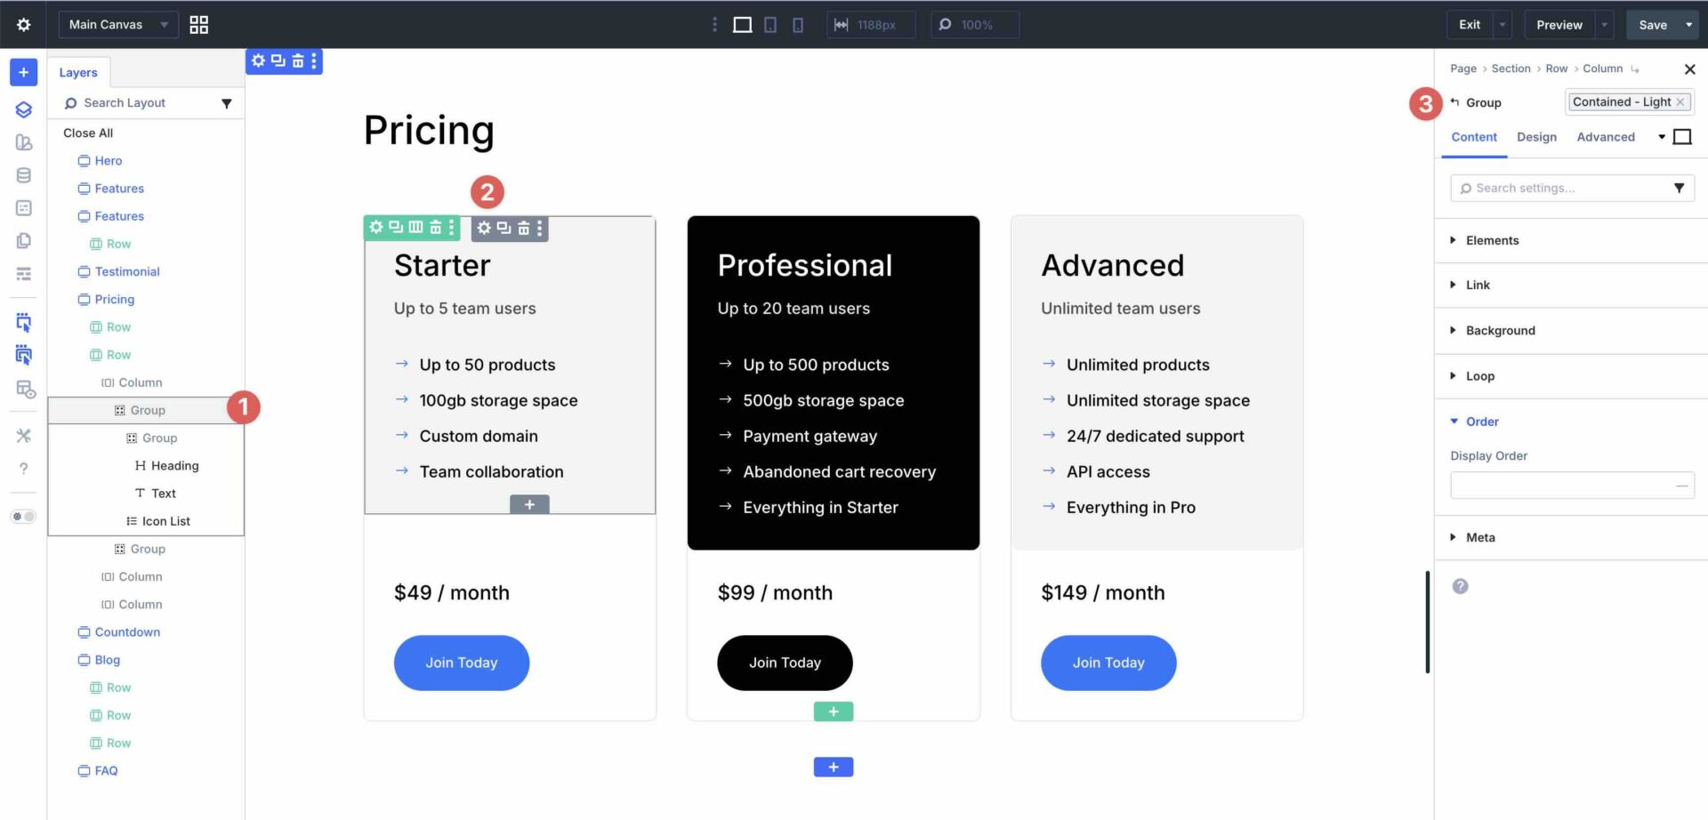
Task: Open the Main Canvas dropdown
Action: coord(117,24)
